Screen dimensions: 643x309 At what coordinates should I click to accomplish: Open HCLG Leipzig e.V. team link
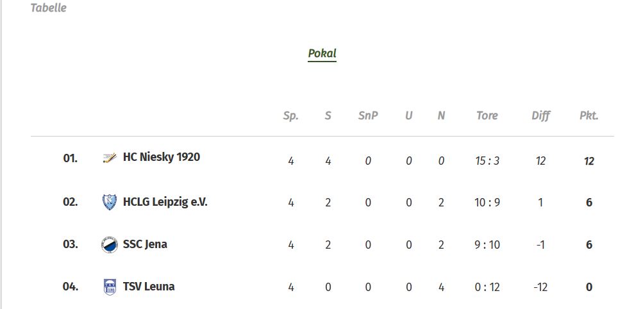point(165,202)
